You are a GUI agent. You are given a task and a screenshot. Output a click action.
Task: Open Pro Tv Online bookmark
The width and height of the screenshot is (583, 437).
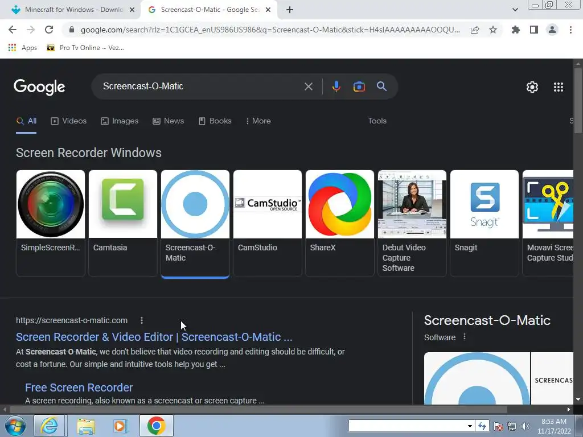85,48
